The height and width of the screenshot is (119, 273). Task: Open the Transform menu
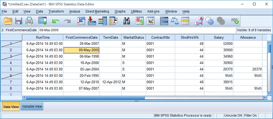pos(56,11)
